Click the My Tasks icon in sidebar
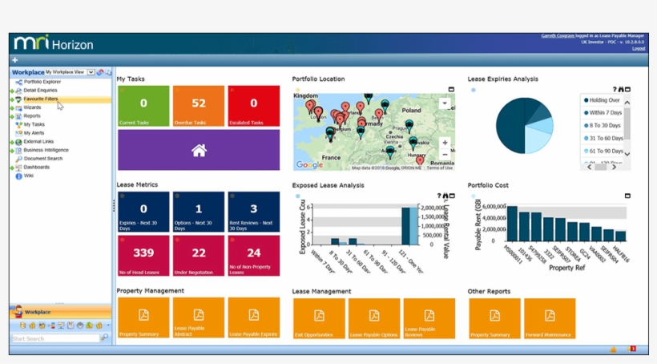Viewport: 657px width, 364px height. pos(18,124)
